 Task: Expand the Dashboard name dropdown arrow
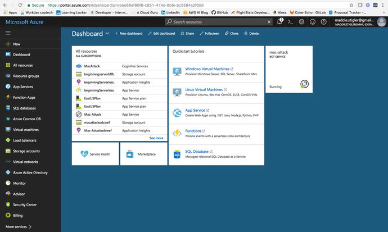(107, 34)
